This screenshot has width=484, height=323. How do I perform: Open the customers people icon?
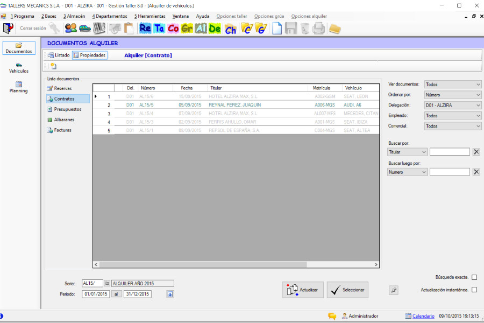coord(70,29)
